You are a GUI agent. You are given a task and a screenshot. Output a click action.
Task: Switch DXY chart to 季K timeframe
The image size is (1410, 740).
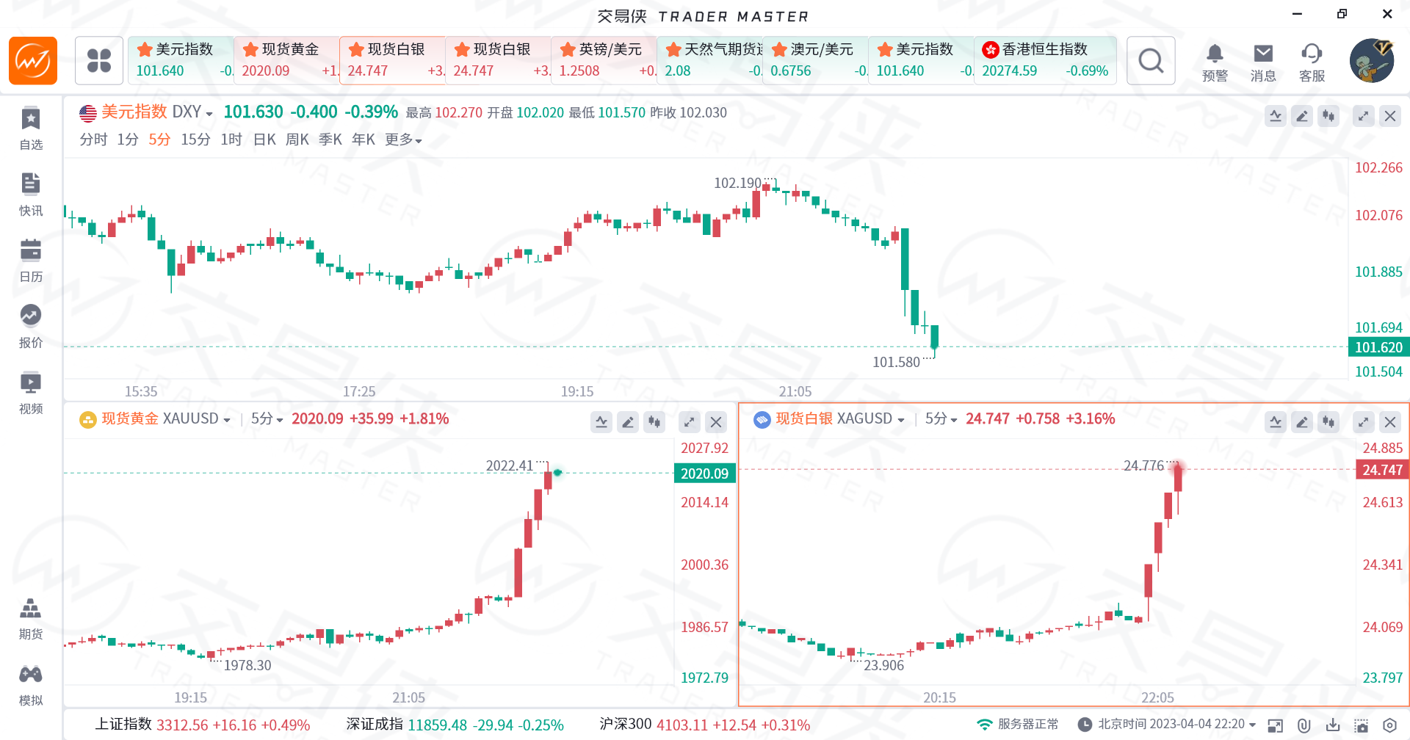(x=330, y=139)
